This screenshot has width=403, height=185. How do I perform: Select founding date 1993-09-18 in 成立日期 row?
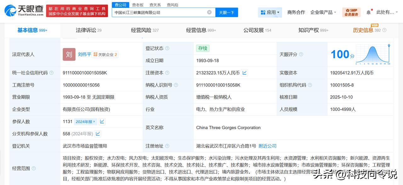coord(207,61)
